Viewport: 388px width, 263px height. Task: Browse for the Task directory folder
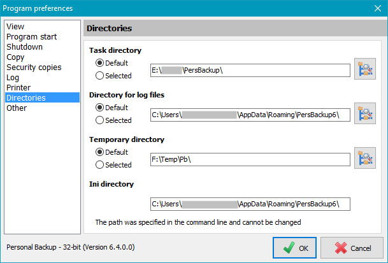365,69
